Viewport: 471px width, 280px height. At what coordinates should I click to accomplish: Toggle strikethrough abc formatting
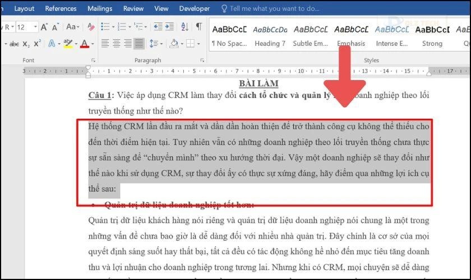coord(14,44)
